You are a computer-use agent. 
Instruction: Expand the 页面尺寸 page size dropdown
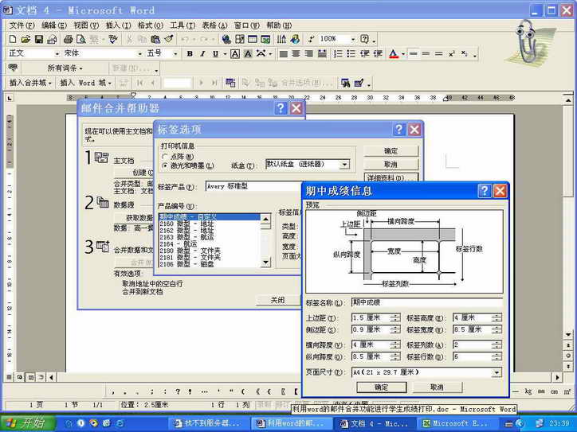coord(497,372)
